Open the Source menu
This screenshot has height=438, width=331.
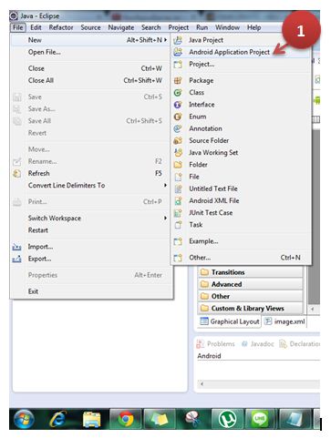point(90,27)
